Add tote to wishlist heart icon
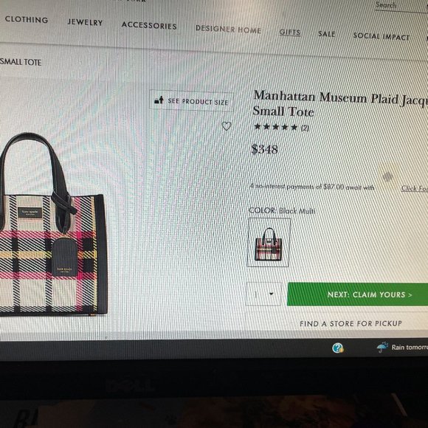 coord(227,126)
